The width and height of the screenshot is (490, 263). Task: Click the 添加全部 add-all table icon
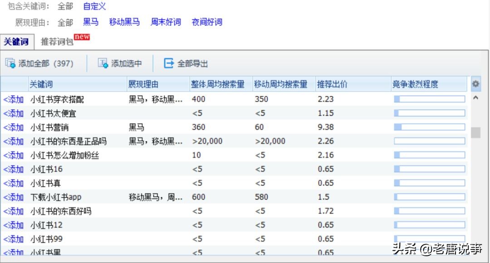pyautogui.click(x=10, y=63)
